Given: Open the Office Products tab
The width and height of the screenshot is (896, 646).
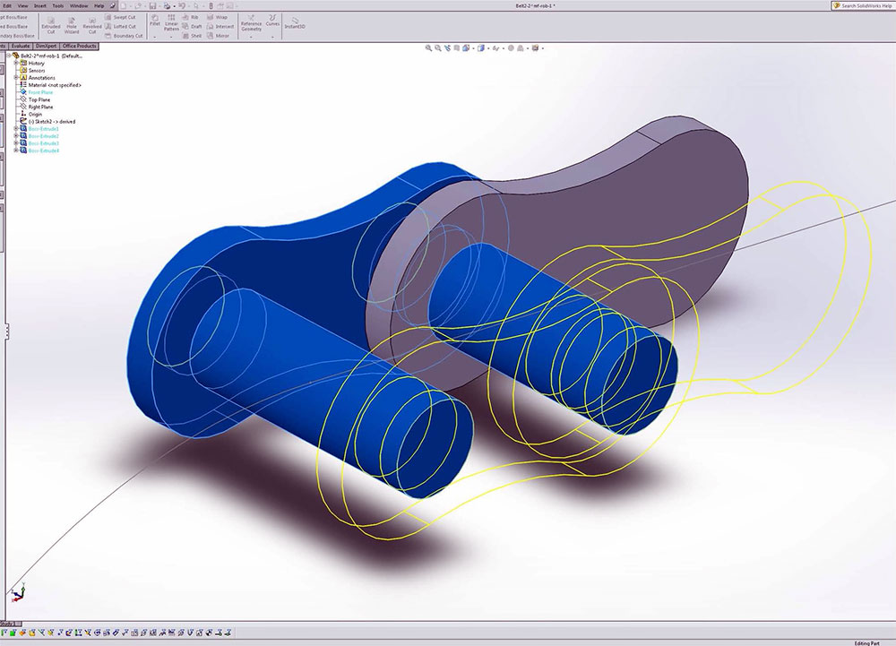Looking at the screenshot, I should point(79,46).
